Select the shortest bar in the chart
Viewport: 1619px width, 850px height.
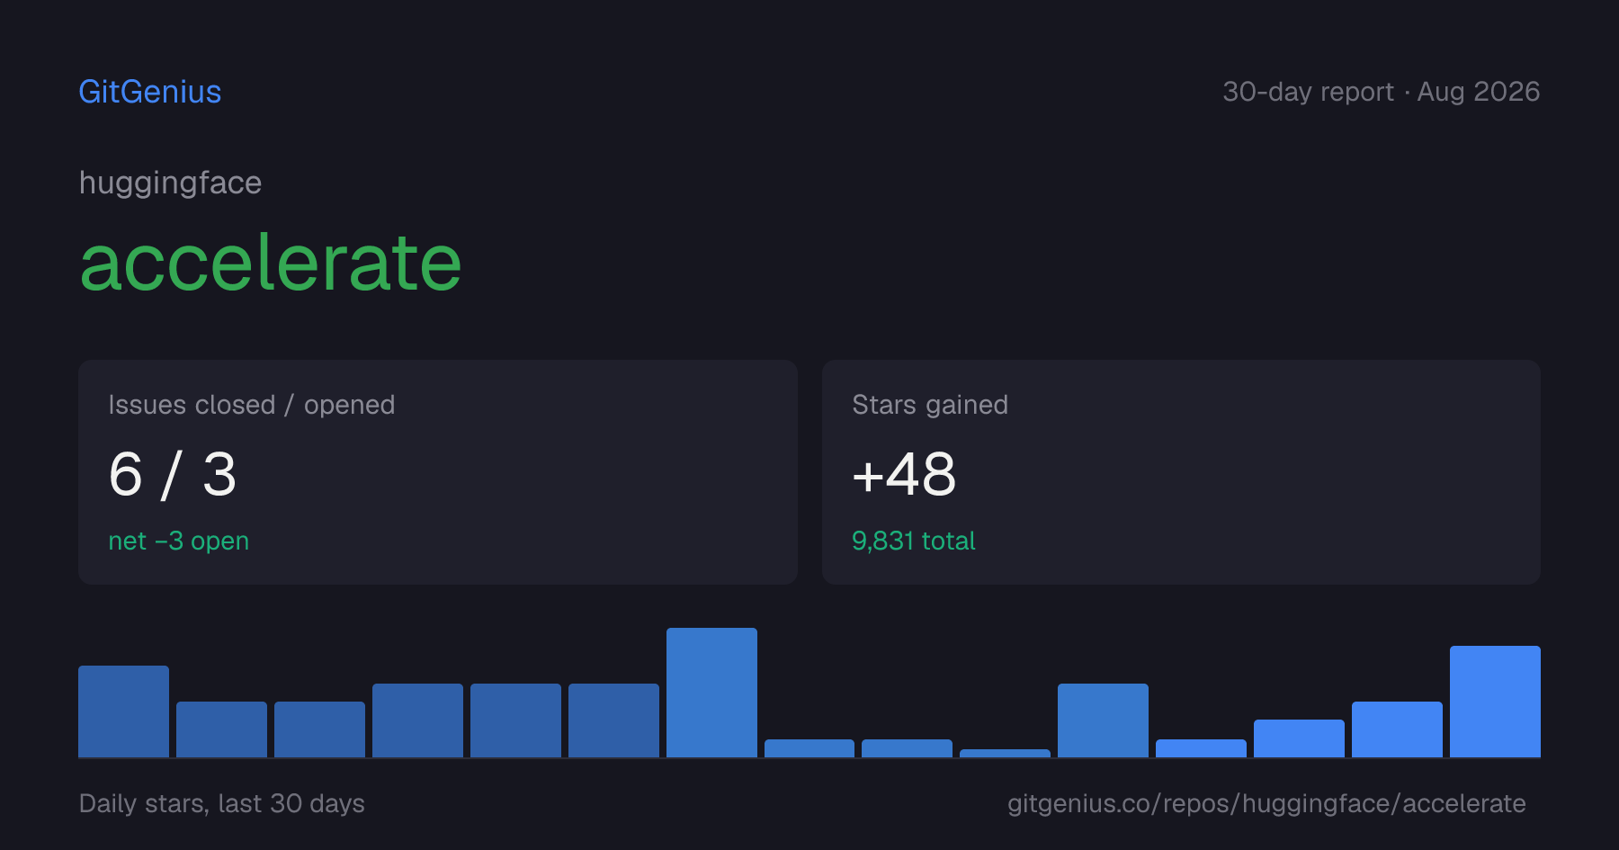(x=1005, y=753)
